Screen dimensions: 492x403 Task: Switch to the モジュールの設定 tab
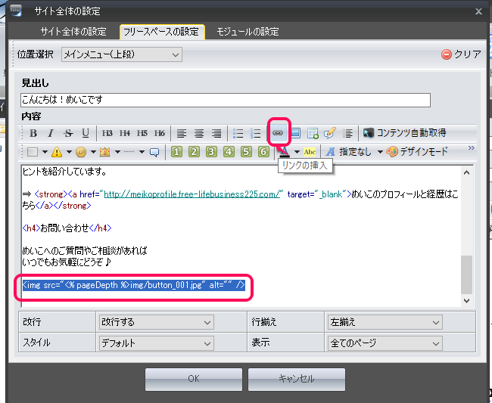click(248, 32)
